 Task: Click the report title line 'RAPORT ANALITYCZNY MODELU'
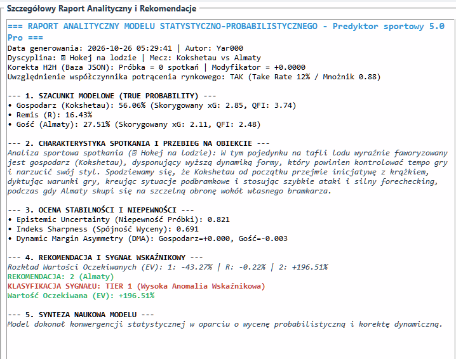click(226, 27)
